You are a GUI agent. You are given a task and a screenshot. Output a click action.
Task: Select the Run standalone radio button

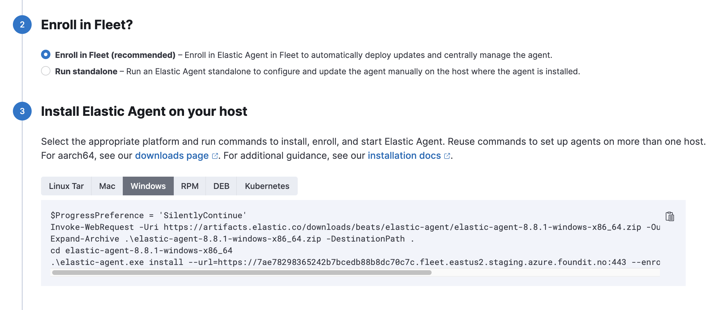point(46,71)
